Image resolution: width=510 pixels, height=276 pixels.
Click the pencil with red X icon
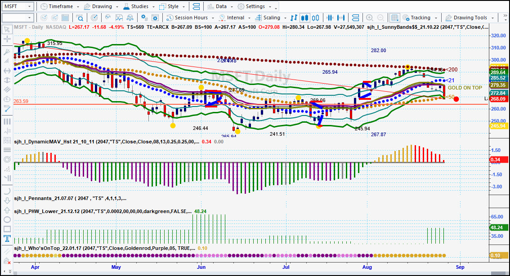pyautogui.click(x=6, y=261)
